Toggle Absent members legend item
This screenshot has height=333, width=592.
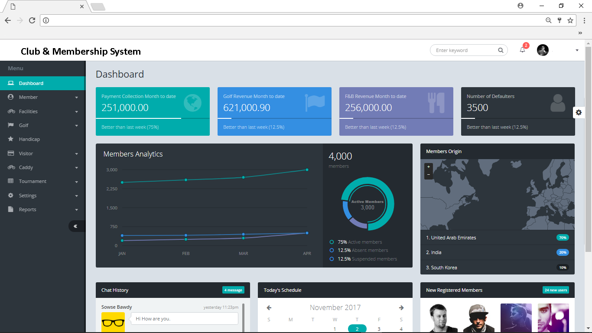click(359, 250)
